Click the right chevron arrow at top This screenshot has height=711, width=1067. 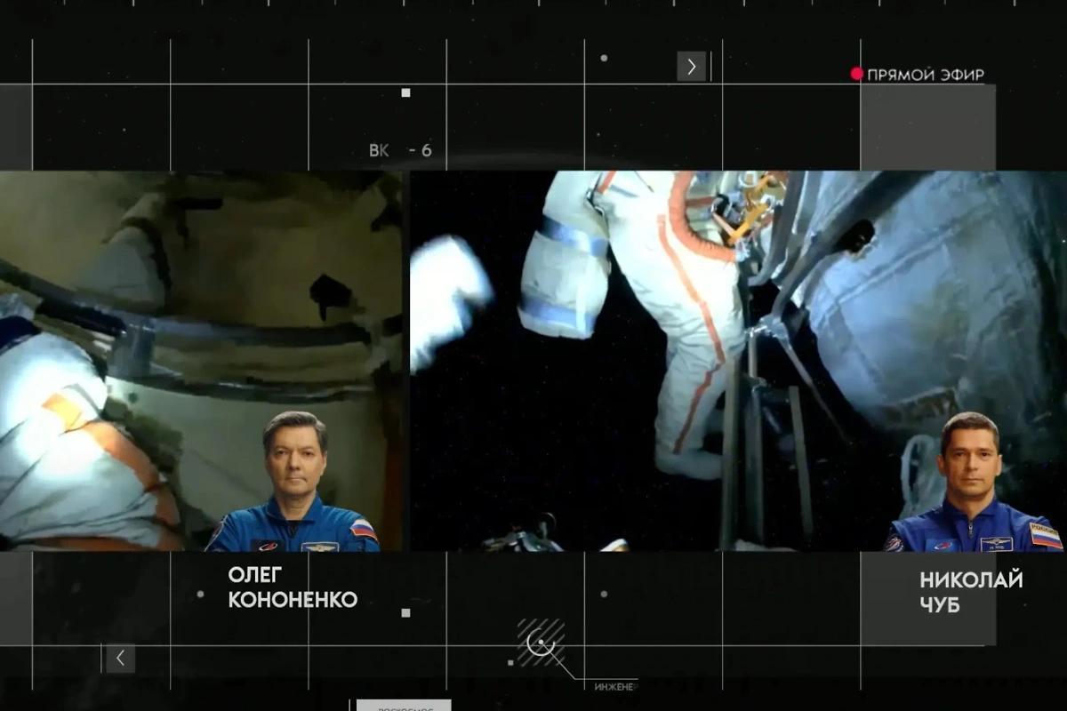click(691, 67)
